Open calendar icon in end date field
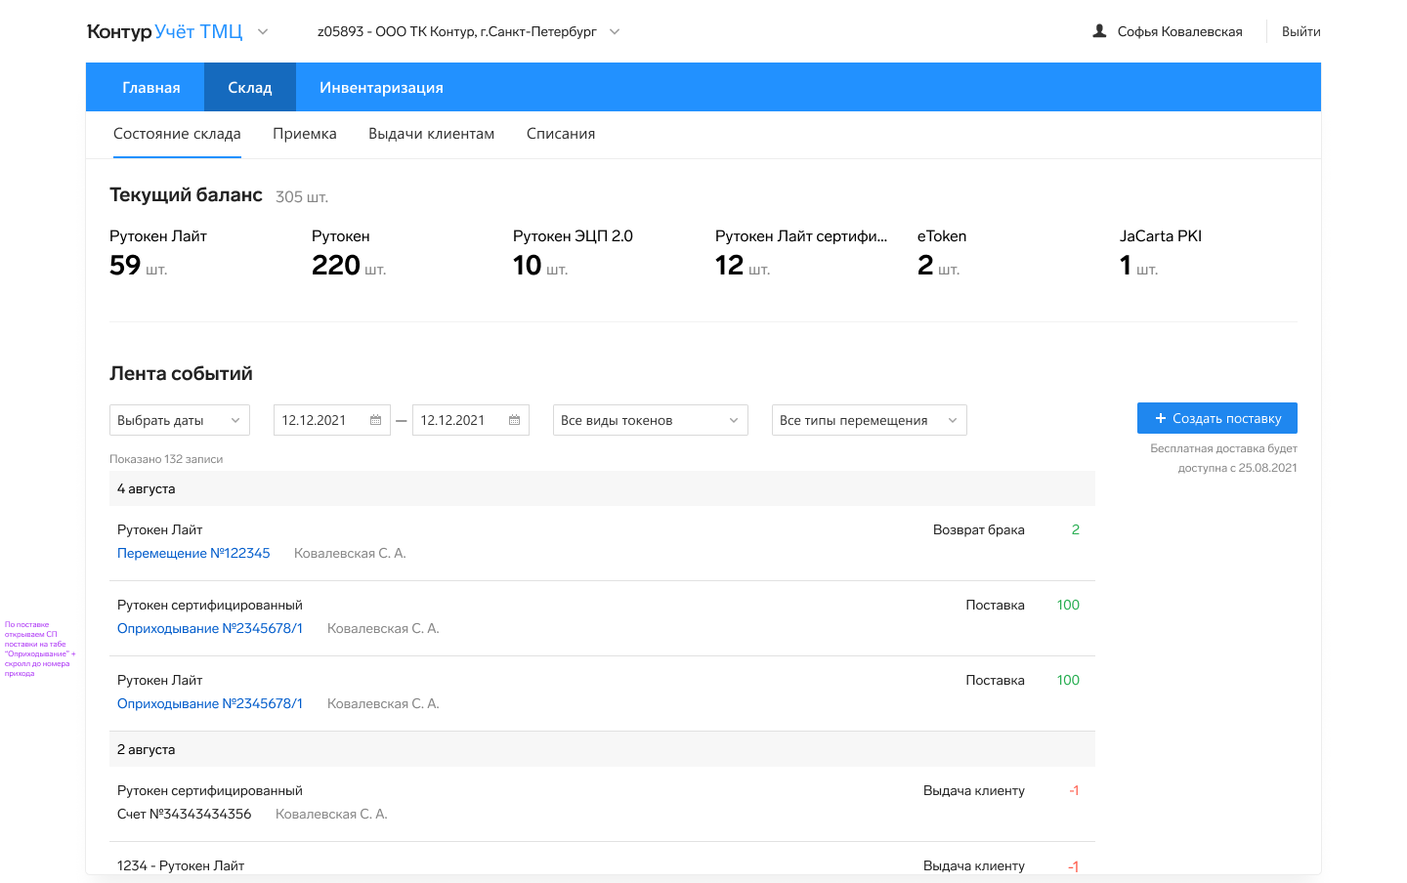 [x=514, y=420]
